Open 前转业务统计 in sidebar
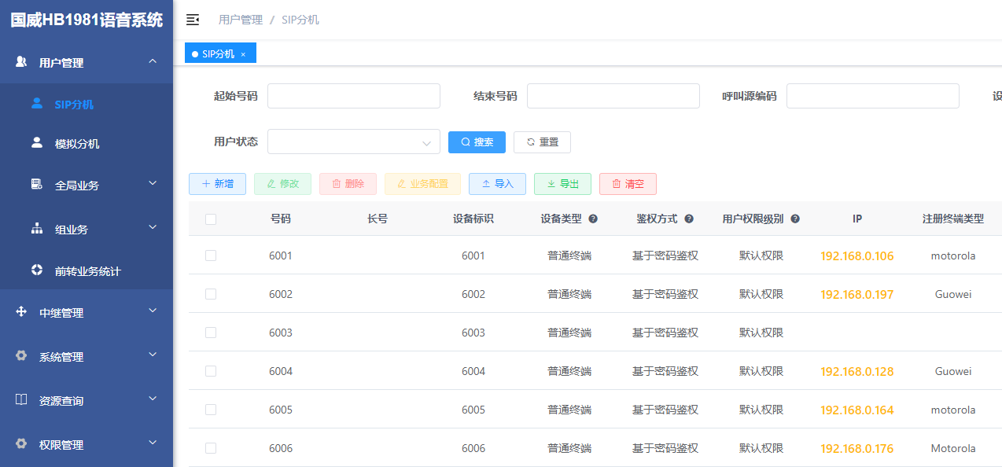 [87, 271]
